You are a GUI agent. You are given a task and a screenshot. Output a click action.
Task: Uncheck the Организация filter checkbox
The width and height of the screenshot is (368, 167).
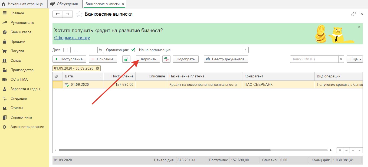tap(133, 50)
